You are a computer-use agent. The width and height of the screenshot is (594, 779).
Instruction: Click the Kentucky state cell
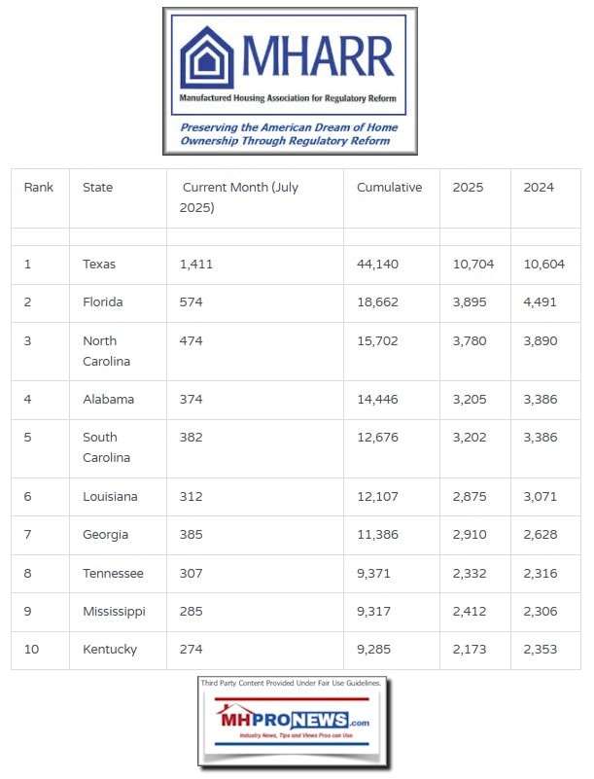pyautogui.click(x=110, y=650)
